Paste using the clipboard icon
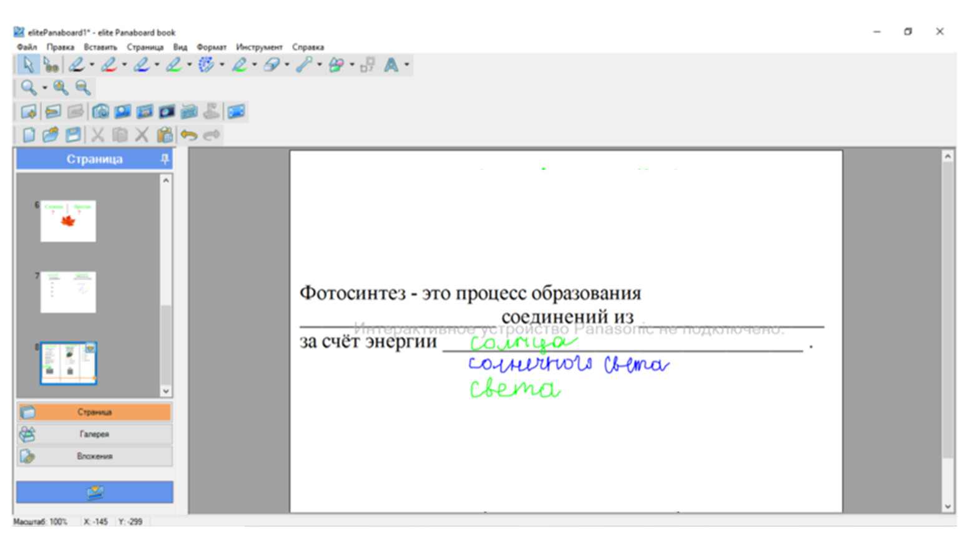This screenshot has width=961, height=539. [165, 135]
